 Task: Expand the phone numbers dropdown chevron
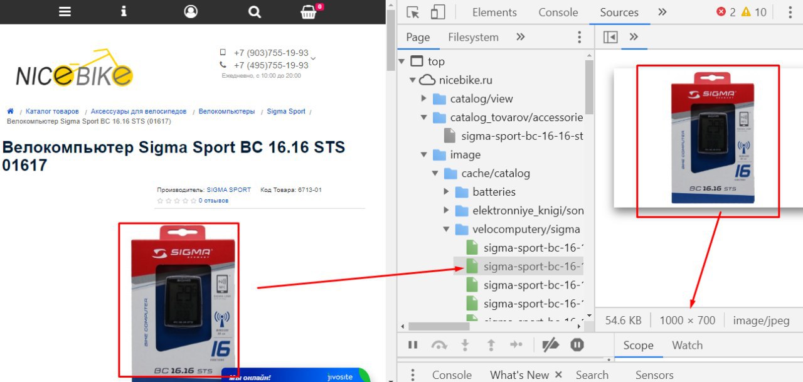pyautogui.click(x=313, y=58)
